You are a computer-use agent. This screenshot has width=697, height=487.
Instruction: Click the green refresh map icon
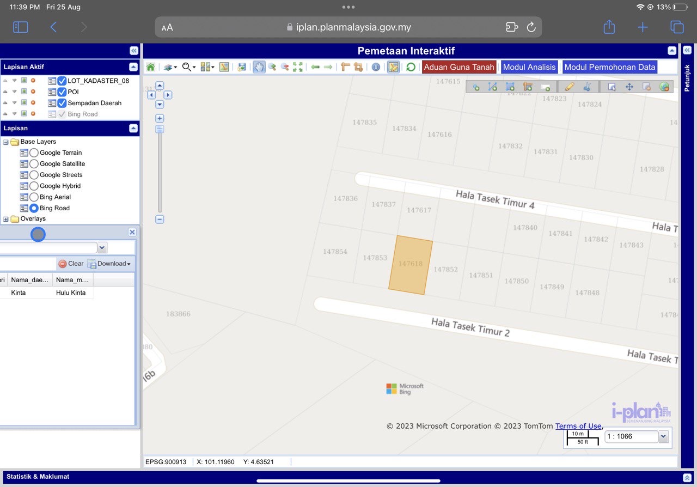pyautogui.click(x=411, y=67)
